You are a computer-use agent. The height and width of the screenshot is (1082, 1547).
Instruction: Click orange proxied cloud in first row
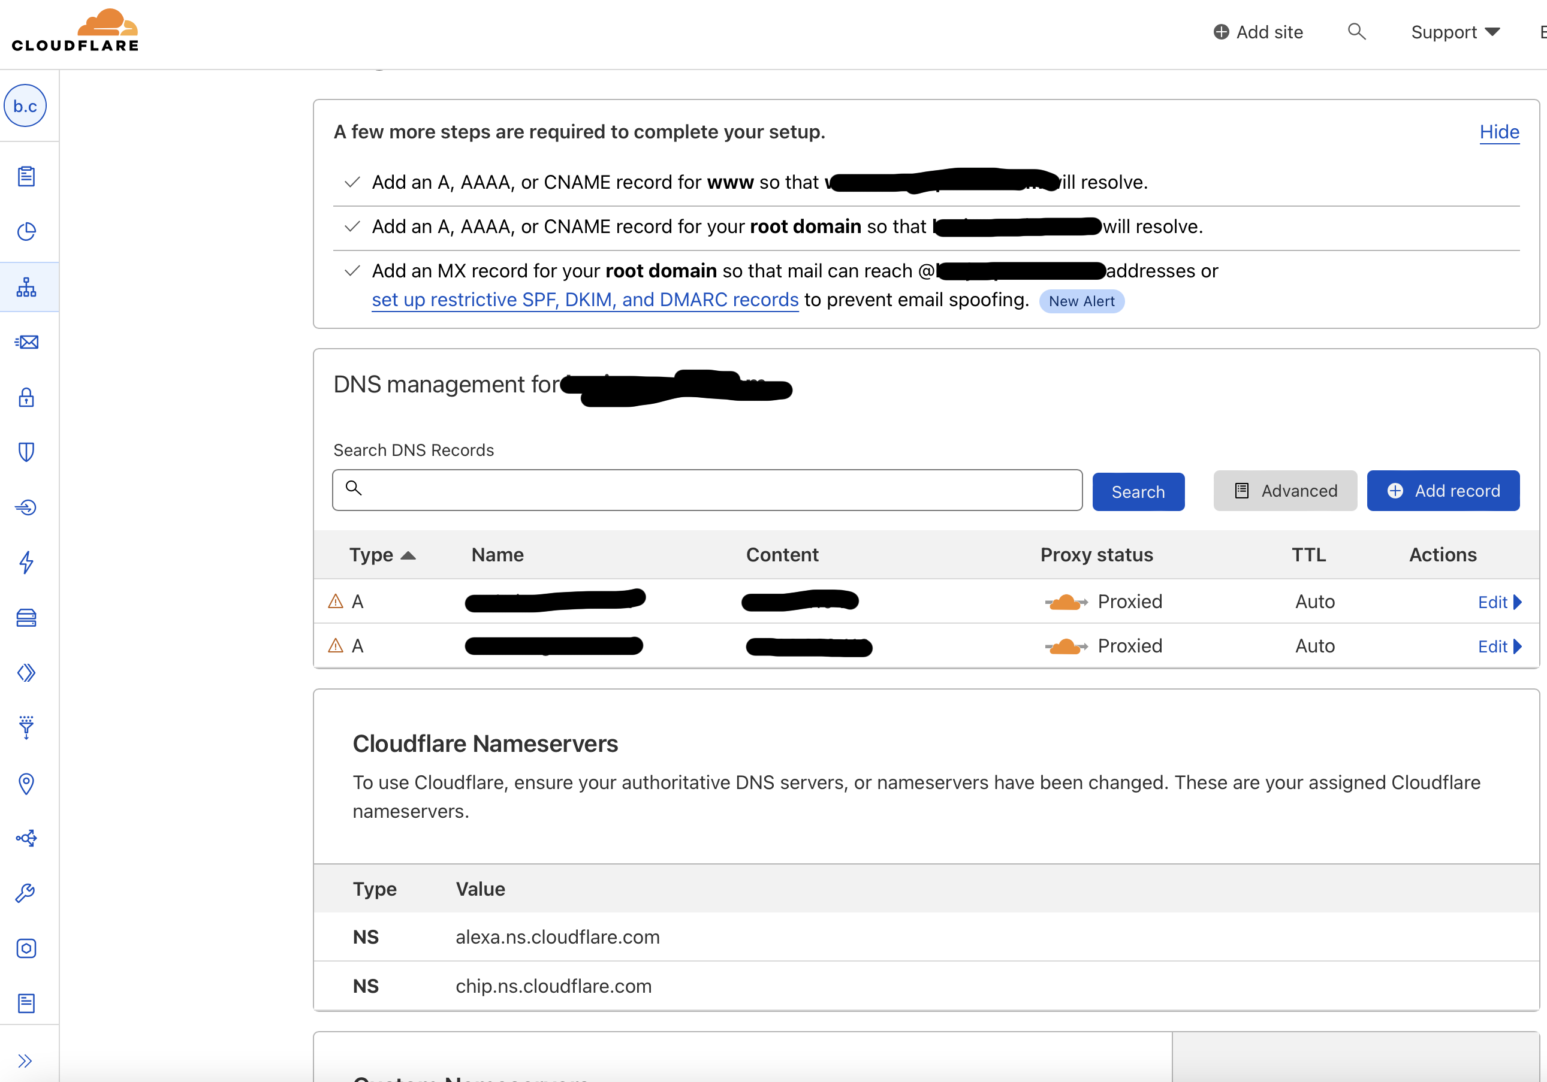(1066, 602)
